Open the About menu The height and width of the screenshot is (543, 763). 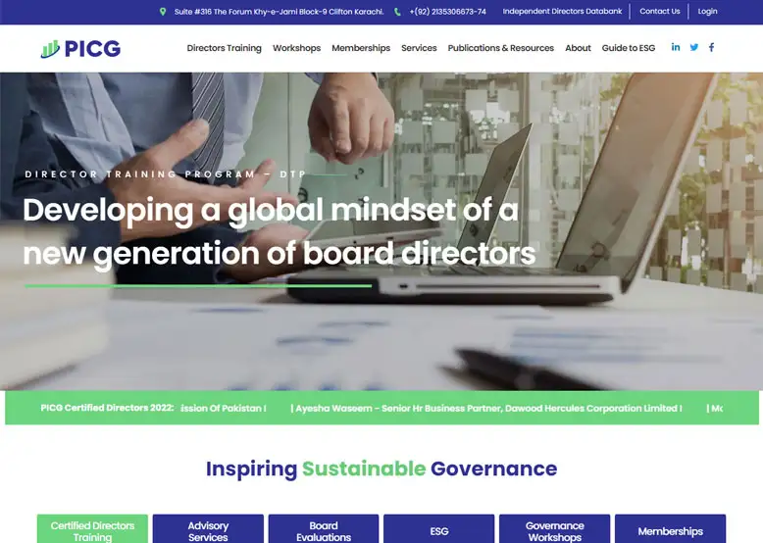(578, 48)
